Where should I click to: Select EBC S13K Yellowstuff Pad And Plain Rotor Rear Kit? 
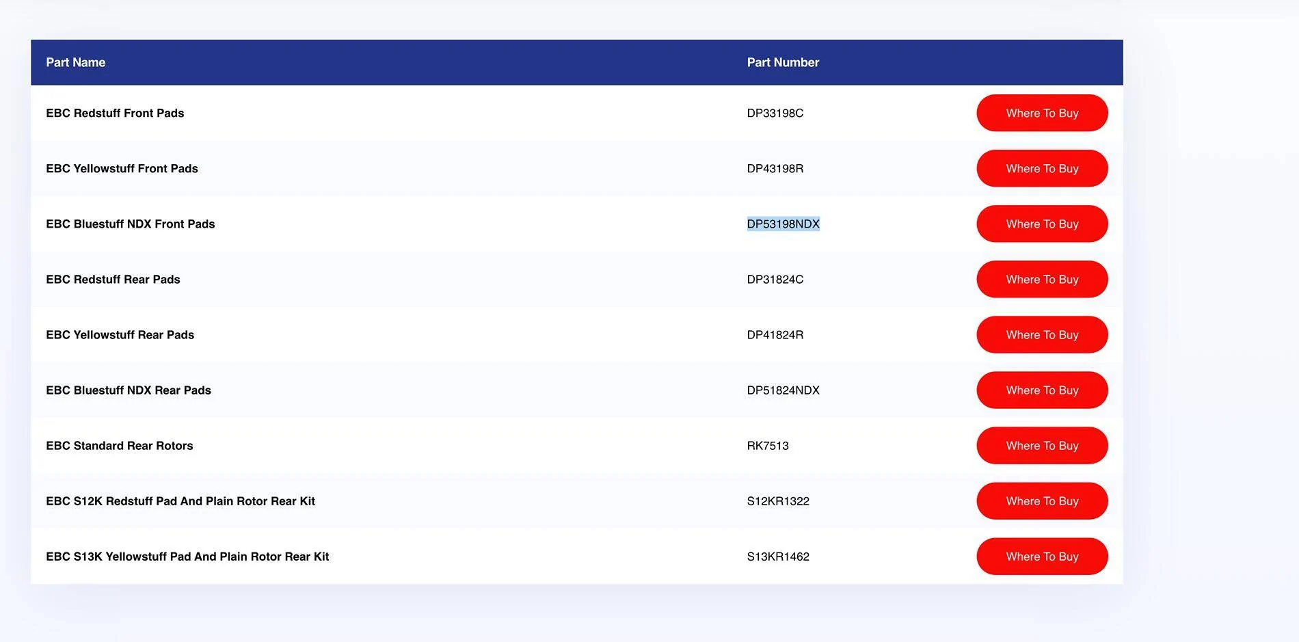click(187, 556)
